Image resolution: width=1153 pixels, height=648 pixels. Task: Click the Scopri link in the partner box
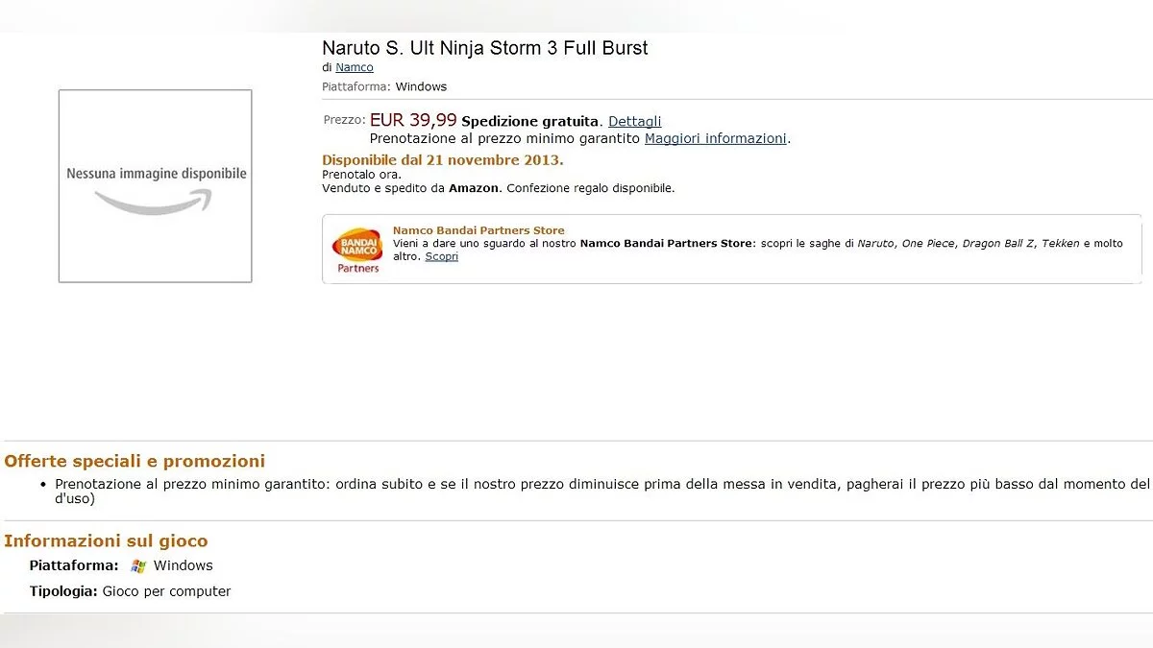click(x=442, y=256)
